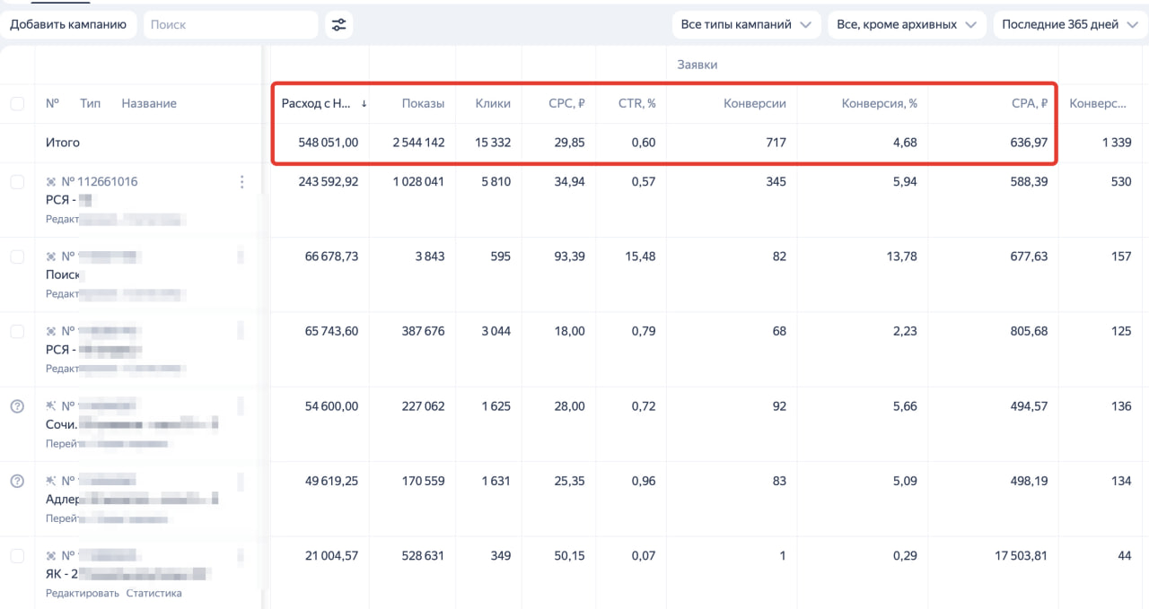Click the Название column header
This screenshot has width=1149, height=609.
point(149,104)
